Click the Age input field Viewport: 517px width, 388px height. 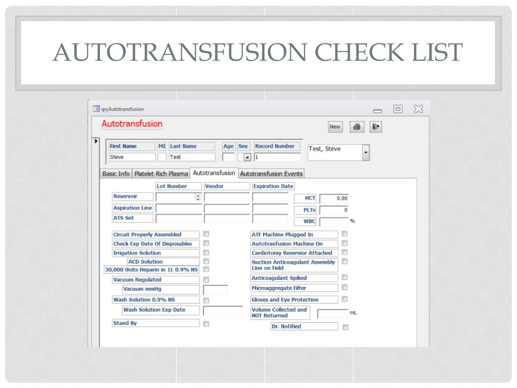(229, 157)
